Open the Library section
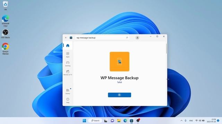 pos(68,92)
